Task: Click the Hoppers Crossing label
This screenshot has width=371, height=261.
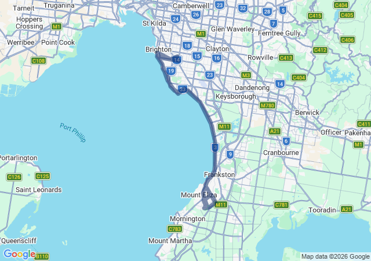Action: (30, 23)
